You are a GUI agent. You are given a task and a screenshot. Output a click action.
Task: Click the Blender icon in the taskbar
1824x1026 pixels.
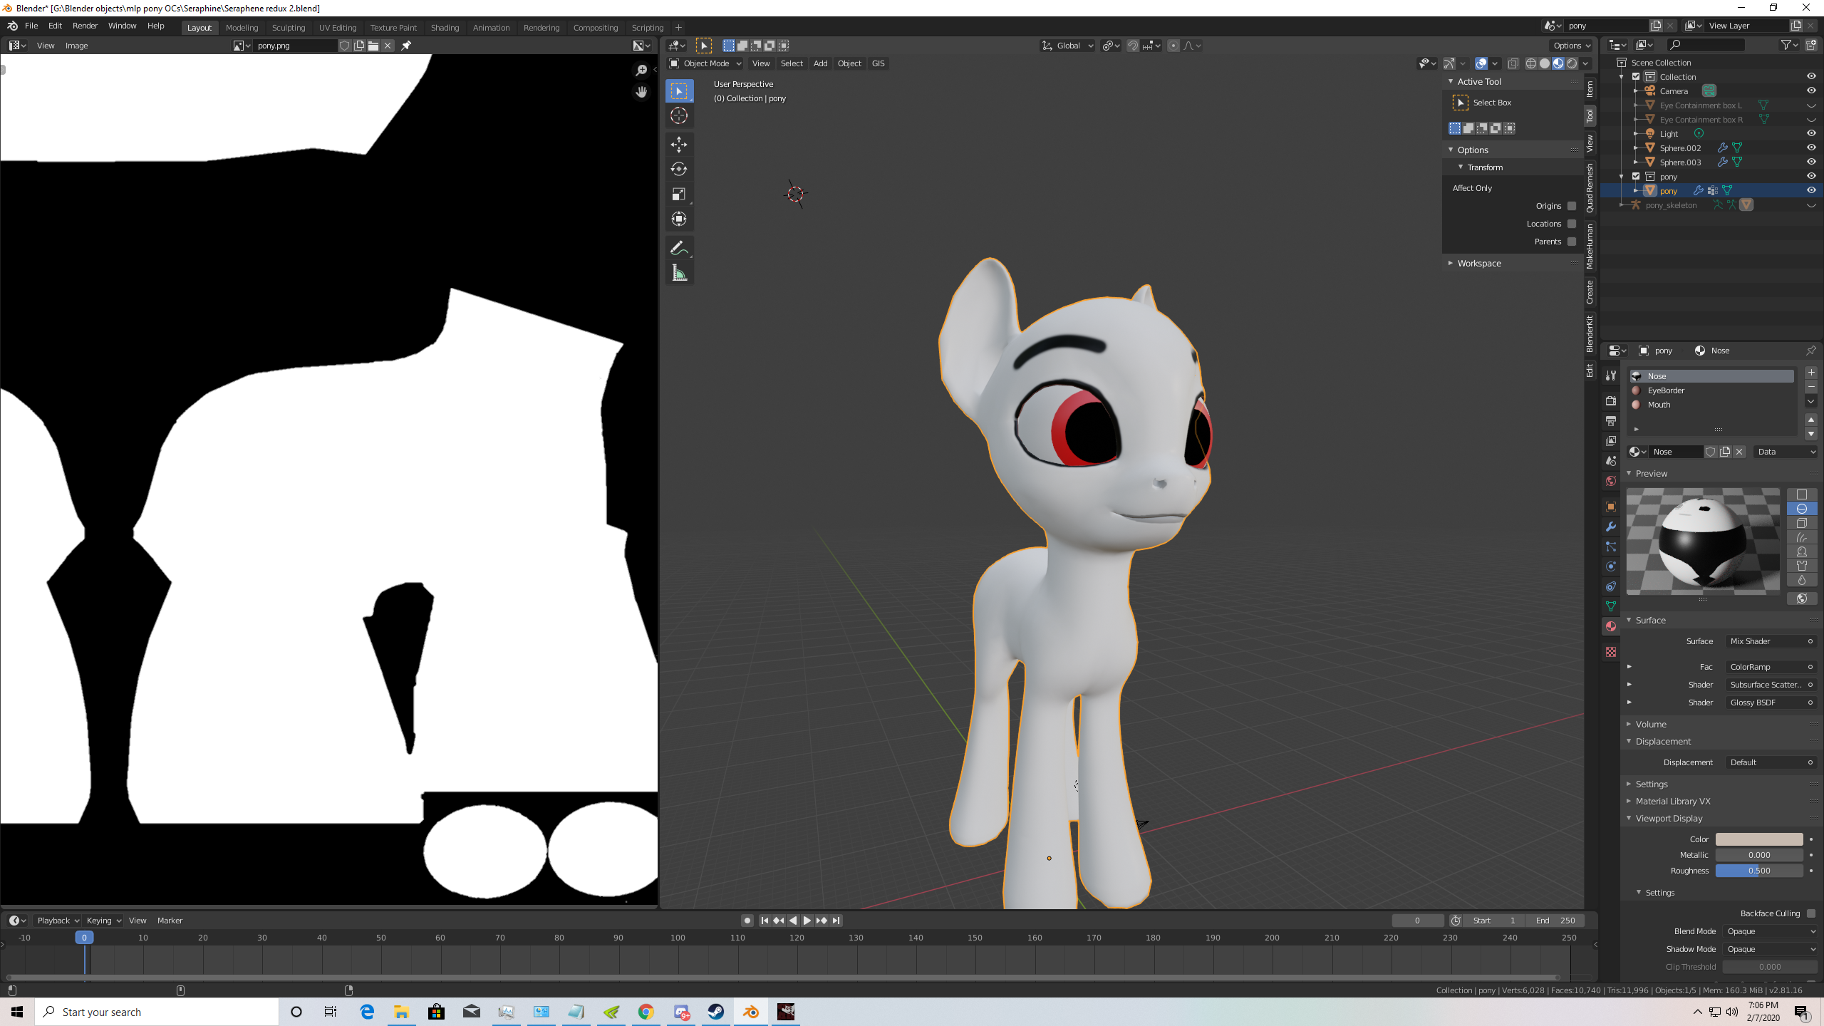[x=751, y=1012]
